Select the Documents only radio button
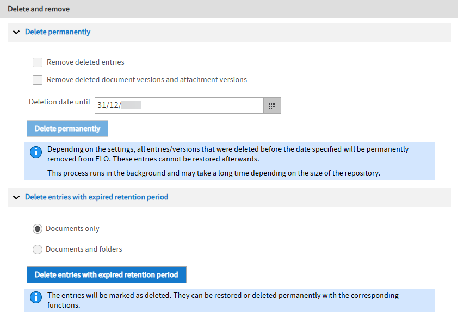This screenshot has height=319, width=458. tap(38, 229)
